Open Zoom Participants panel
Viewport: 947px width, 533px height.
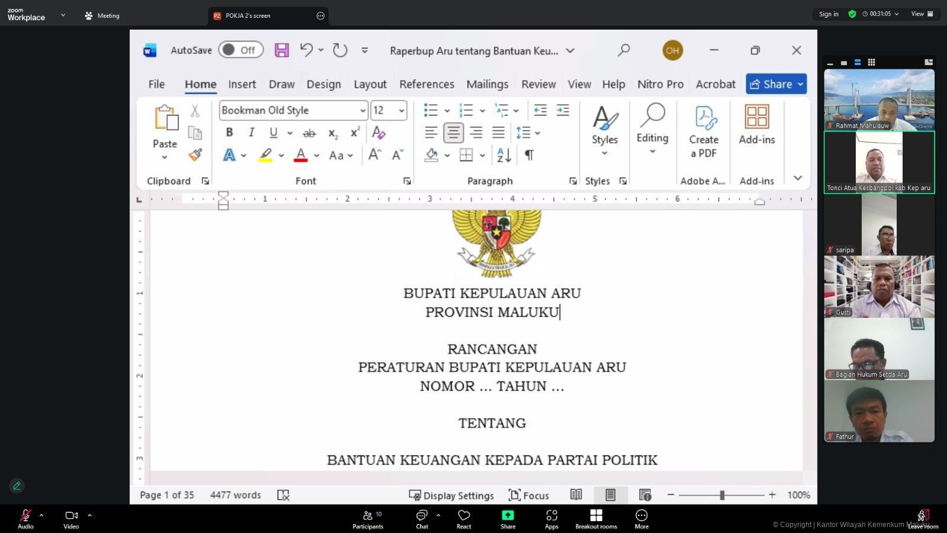point(368,519)
